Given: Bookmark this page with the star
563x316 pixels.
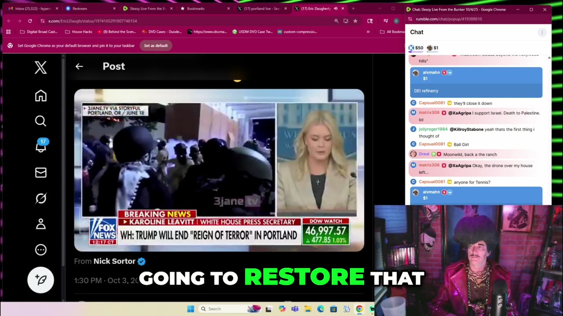Looking at the screenshot, I should coord(355,21).
